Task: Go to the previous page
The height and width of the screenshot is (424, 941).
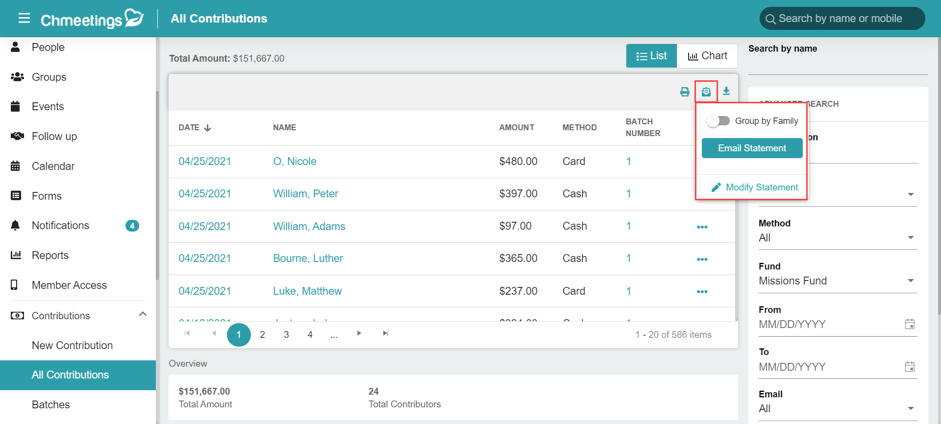Action: (214, 333)
